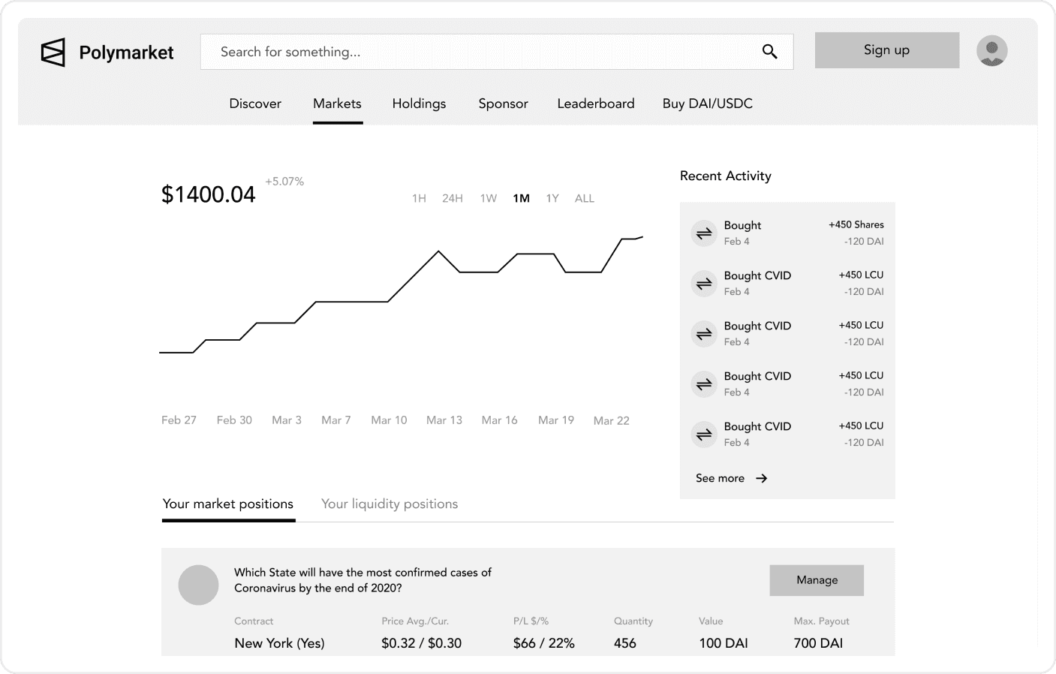The height and width of the screenshot is (674, 1056).
Task: Open the Sponsor menu item
Action: 503,104
